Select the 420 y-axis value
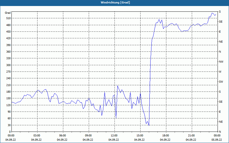The image size is (229, 143). click(x=9, y=38)
